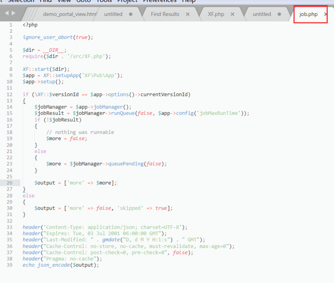The image size is (334, 283).
Task: Click unsaved dot on untitled tab beside job.php
Action: coord(279,14)
